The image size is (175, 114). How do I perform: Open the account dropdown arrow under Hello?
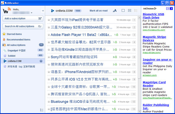(32, 13)
